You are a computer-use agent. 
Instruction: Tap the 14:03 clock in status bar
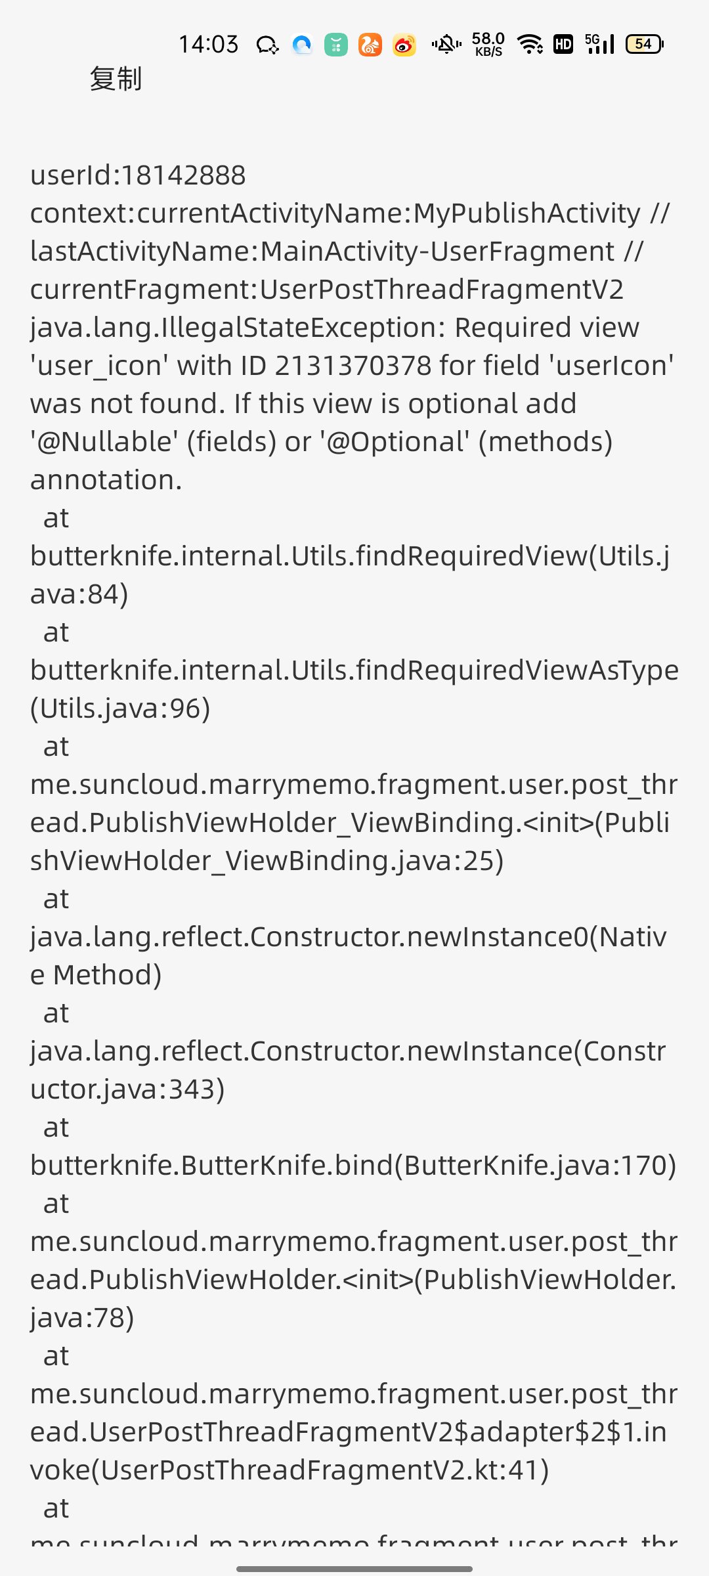(209, 45)
